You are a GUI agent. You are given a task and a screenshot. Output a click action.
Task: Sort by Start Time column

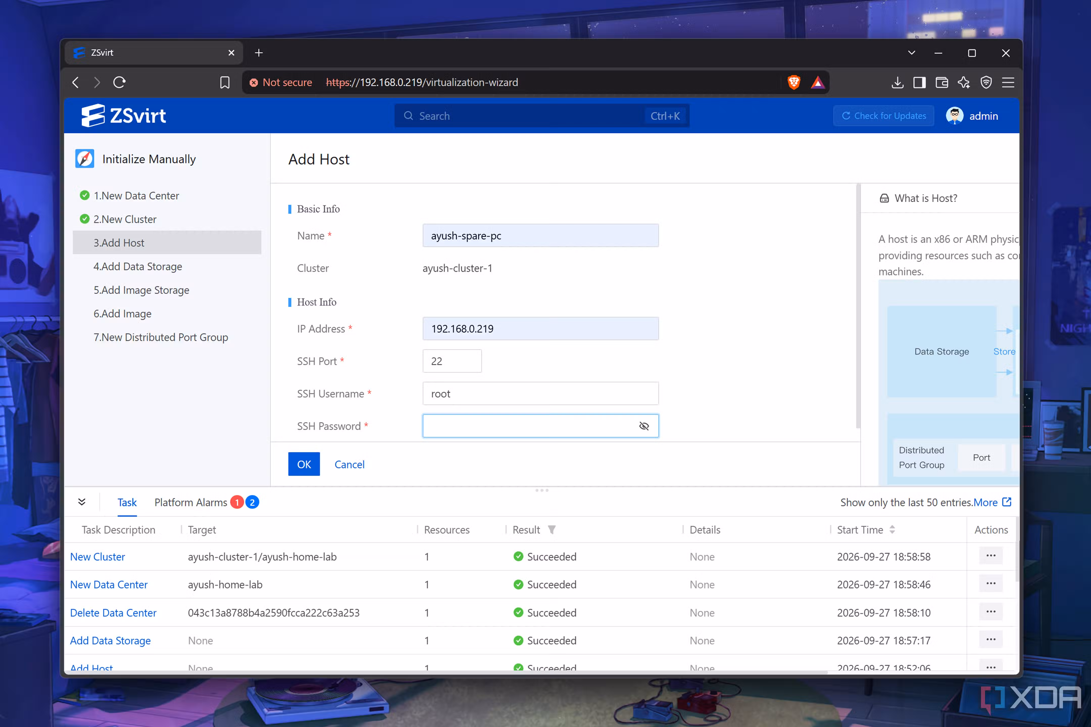892,530
